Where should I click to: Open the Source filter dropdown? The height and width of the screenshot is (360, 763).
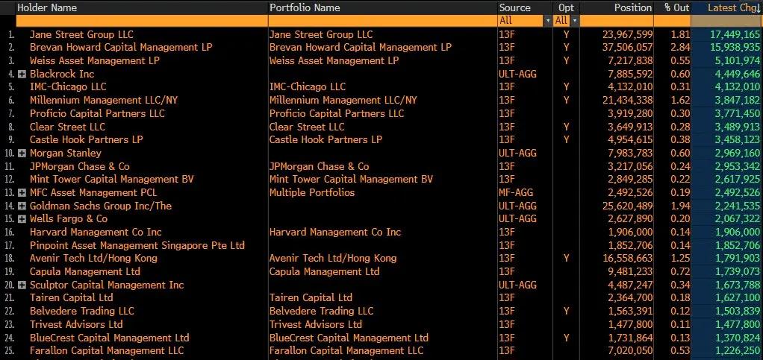tap(548, 21)
